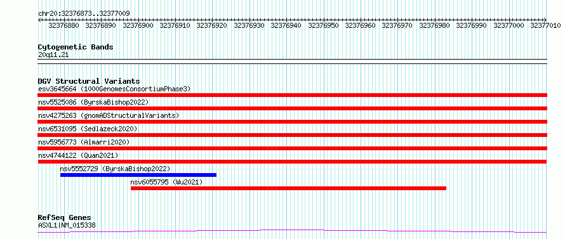Select the blue nsv5552729 variant bar
Viewport: 565px width, 239px height.
tap(138, 175)
